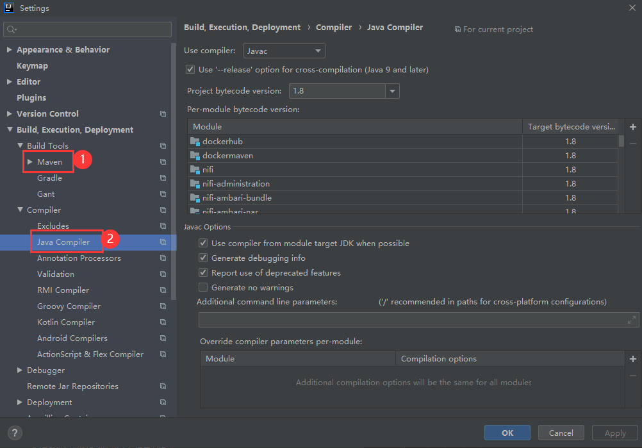Expand the Debugger node arrow
This screenshot has height=448, width=642.
click(x=20, y=370)
